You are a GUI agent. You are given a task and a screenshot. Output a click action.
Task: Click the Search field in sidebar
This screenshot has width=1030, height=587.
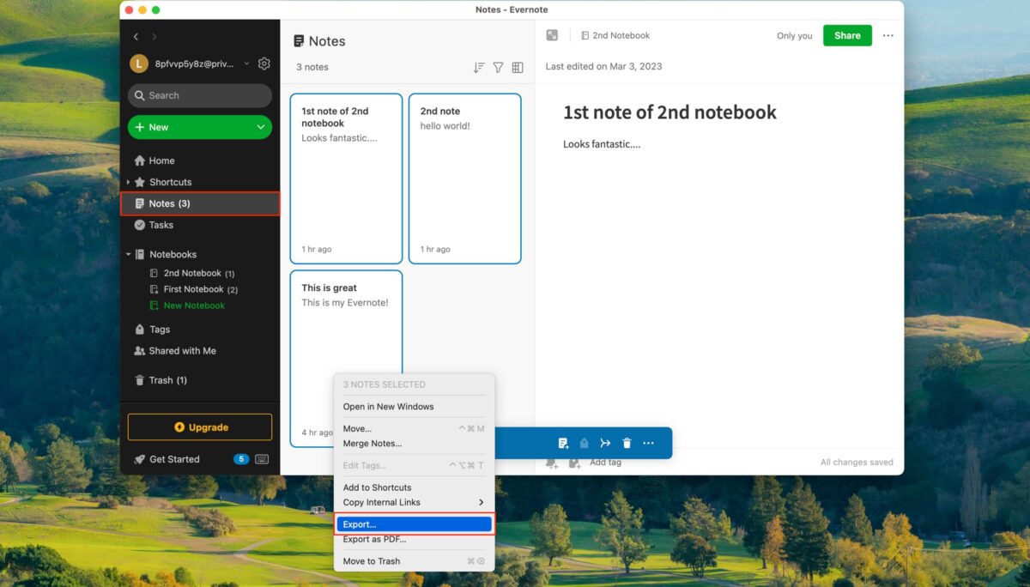click(200, 95)
